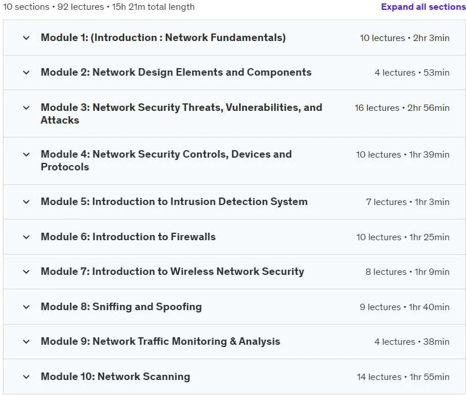Open Module 5 via its chevron

(x=26, y=202)
